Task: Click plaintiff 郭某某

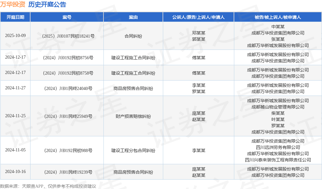Action: (x=199, y=39)
